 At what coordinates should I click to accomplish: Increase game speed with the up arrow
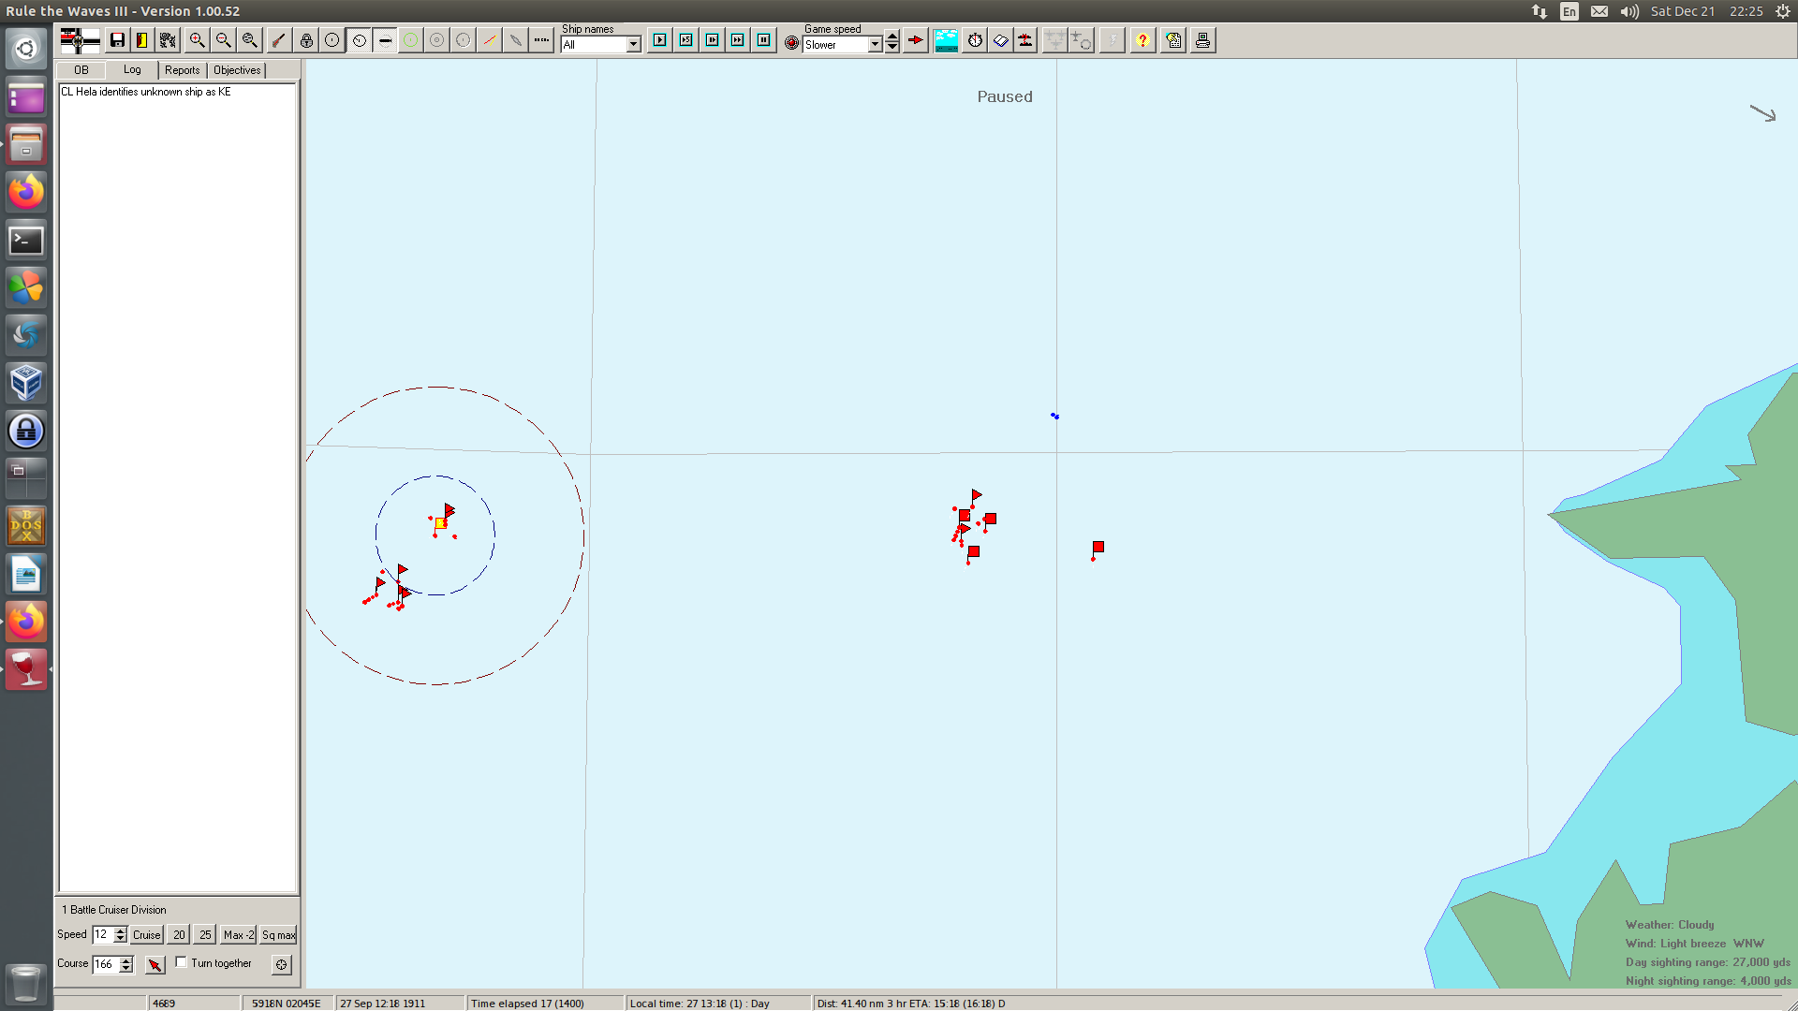click(x=892, y=37)
